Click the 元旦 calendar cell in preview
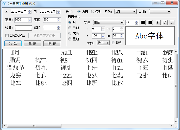 coord(66,53)
